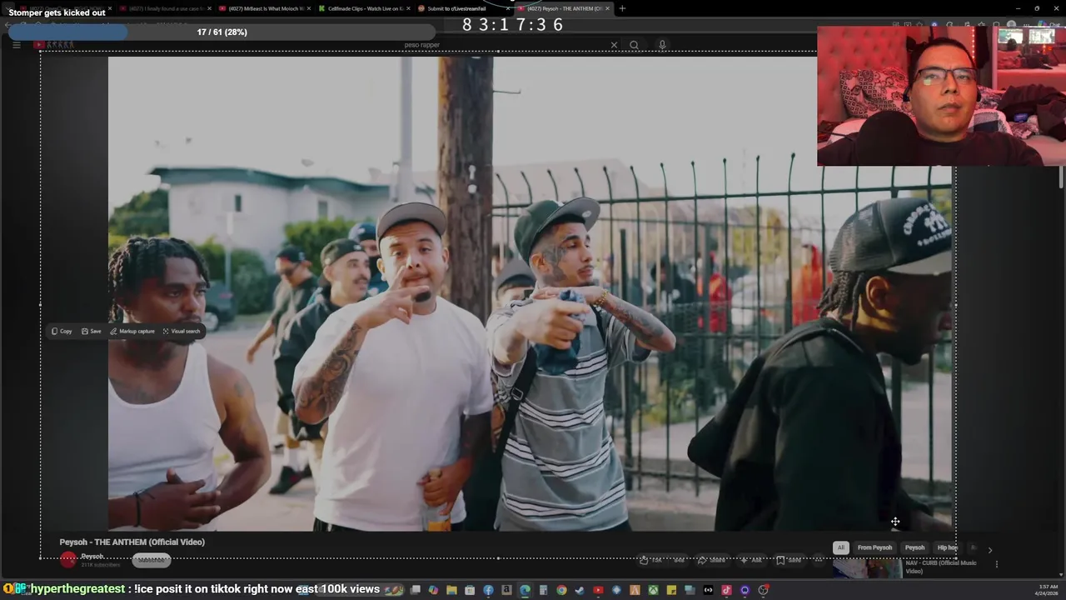
Task: Select Markup capture option
Action: (x=132, y=332)
